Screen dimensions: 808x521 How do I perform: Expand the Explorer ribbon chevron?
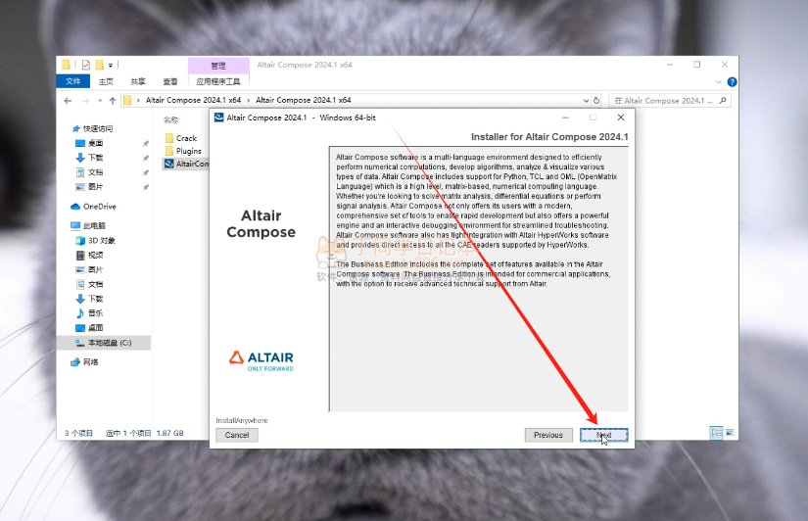[719, 82]
